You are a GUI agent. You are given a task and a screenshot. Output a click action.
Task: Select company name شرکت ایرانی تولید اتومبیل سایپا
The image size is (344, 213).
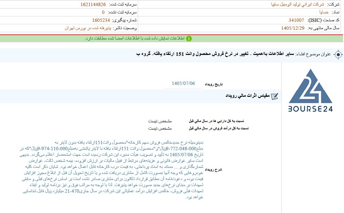click(298, 4)
